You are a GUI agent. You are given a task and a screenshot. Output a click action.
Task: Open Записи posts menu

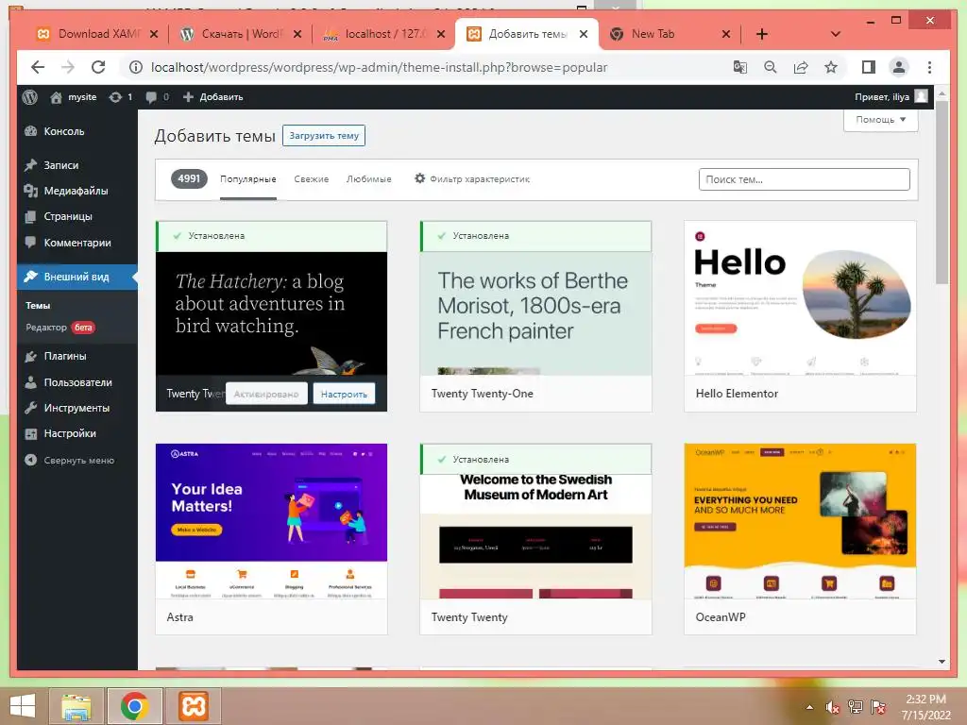pos(77,165)
